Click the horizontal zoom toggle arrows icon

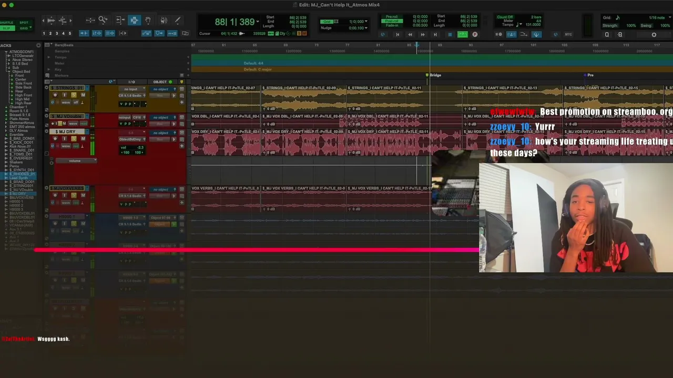click(90, 20)
